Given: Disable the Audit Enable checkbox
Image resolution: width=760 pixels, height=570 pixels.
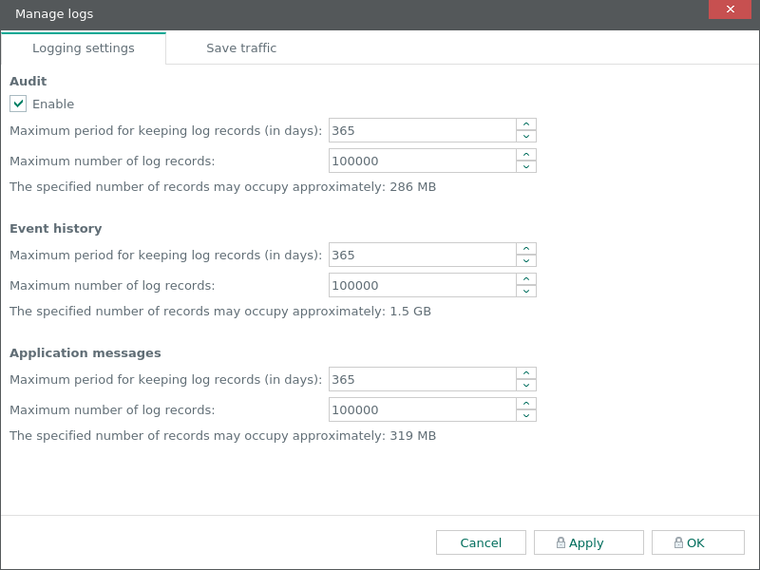Looking at the screenshot, I should [x=18, y=104].
